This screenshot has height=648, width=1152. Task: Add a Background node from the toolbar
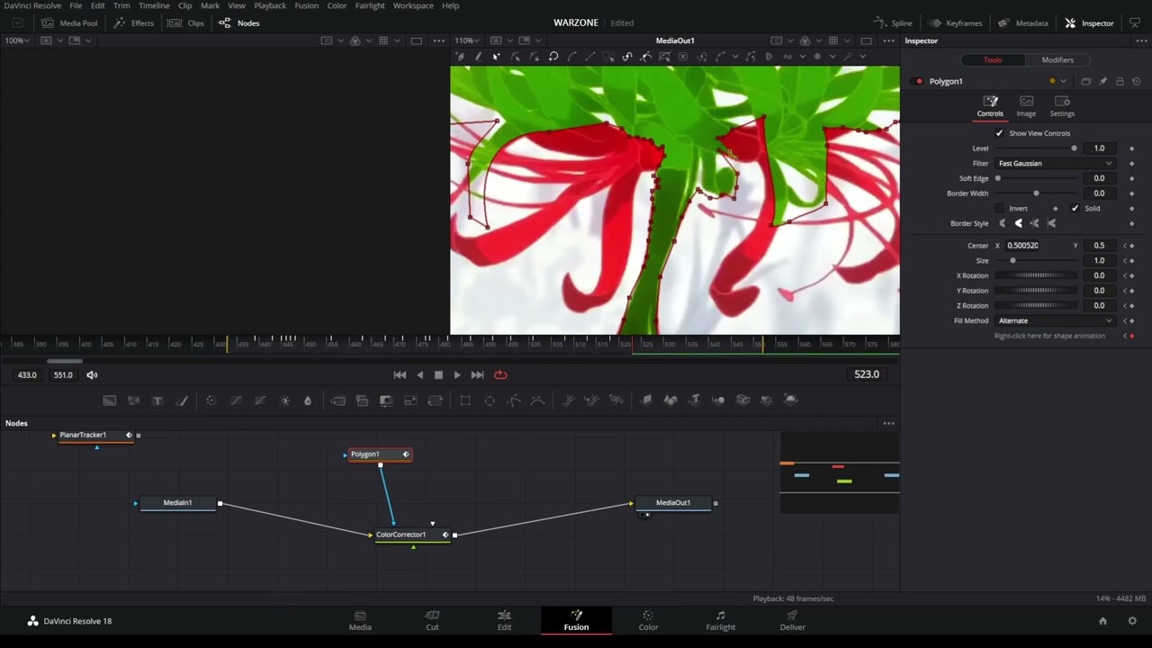pyautogui.click(x=110, y=400)
